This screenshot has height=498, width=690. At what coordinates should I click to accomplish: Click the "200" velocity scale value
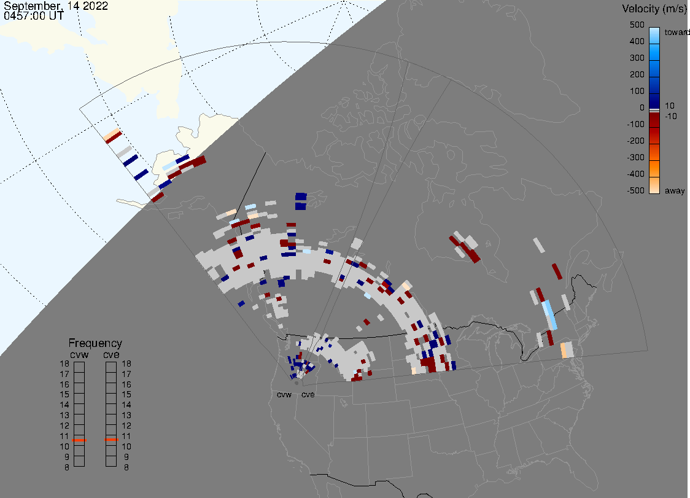[637, 74]
